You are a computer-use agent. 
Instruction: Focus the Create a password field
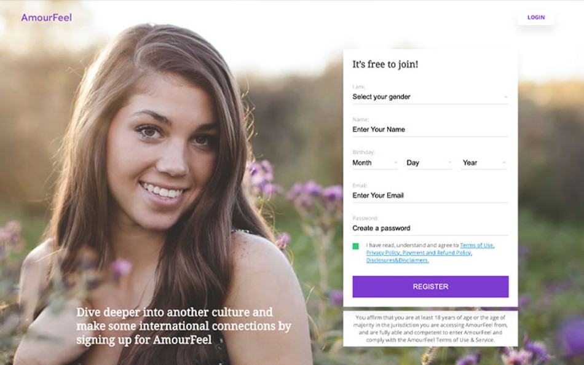click(430, 229)
